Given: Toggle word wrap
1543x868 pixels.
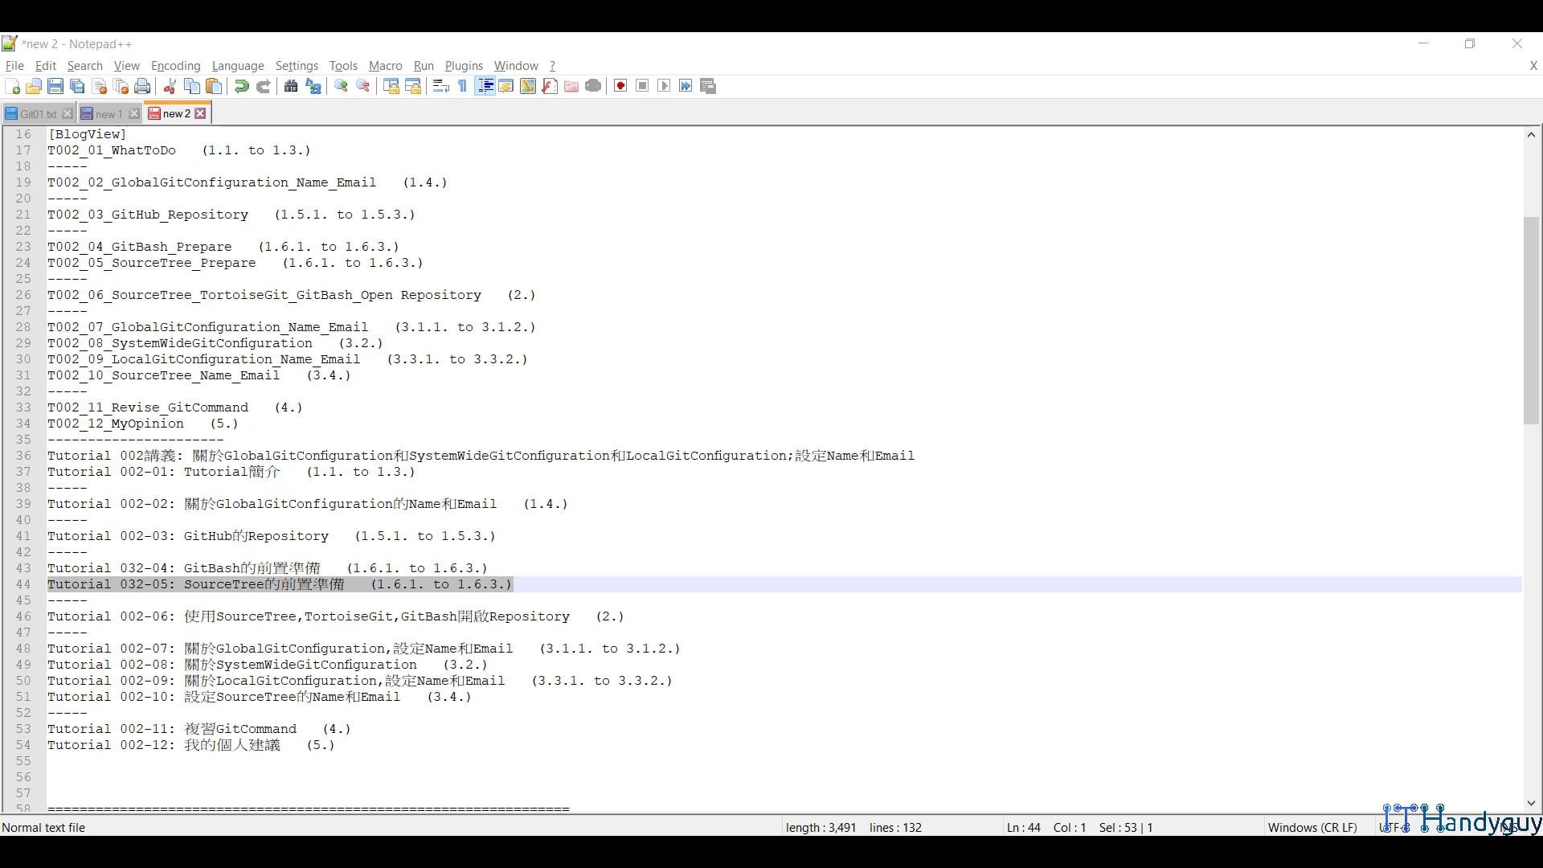Looking at the screenshot, I should coord(440,86).
